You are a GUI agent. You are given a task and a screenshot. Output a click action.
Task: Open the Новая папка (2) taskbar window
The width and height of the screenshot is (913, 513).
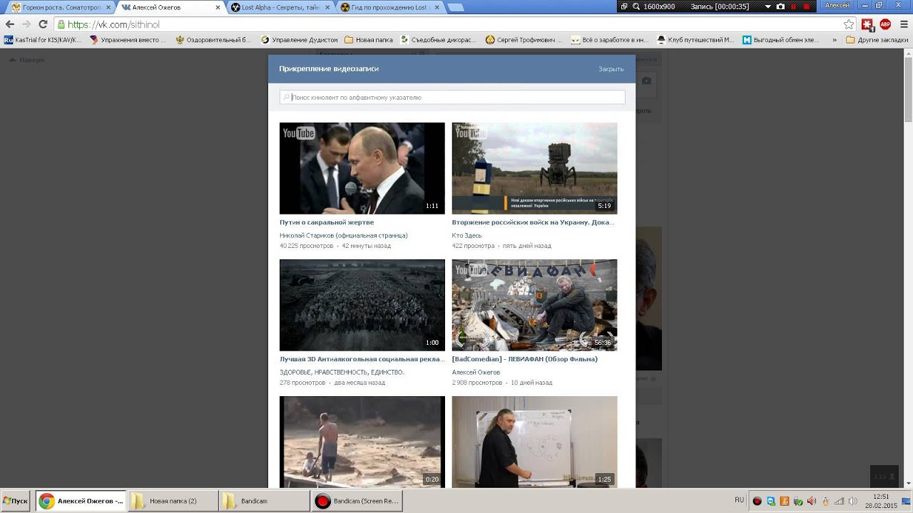point(173,501)
